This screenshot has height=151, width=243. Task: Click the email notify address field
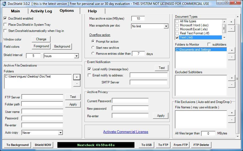pyautogui.click(x=149, y=75)
